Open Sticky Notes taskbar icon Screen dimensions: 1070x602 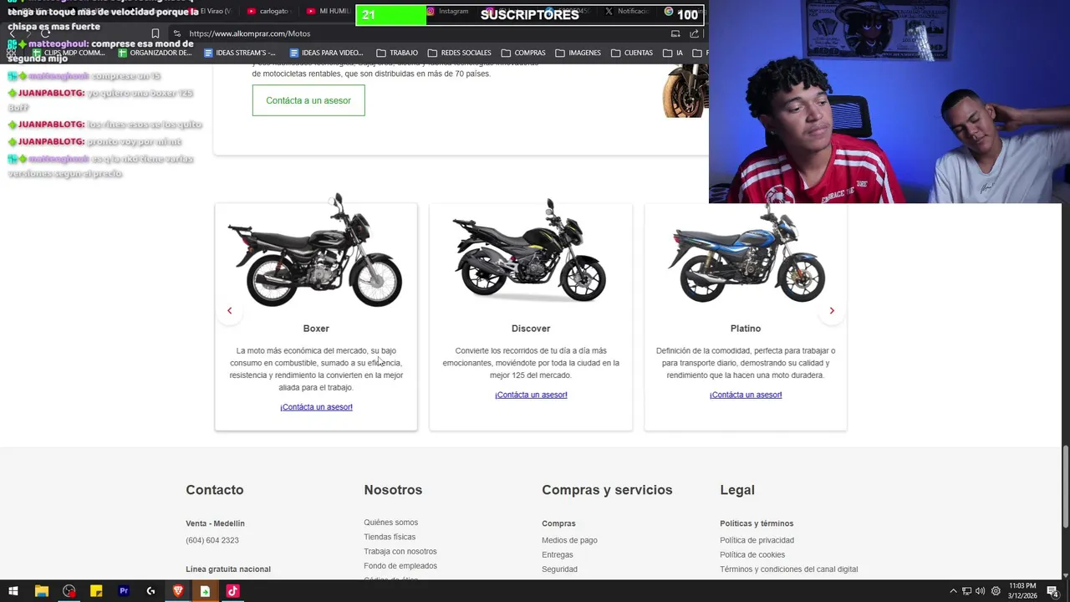(x=96, y=591)
